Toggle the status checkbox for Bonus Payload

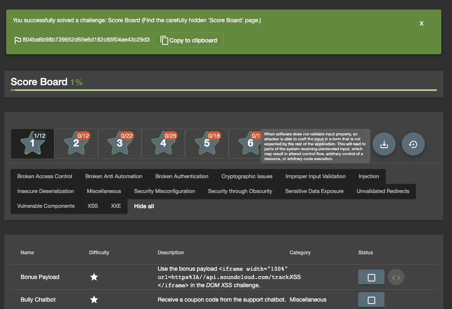point(371,277)
